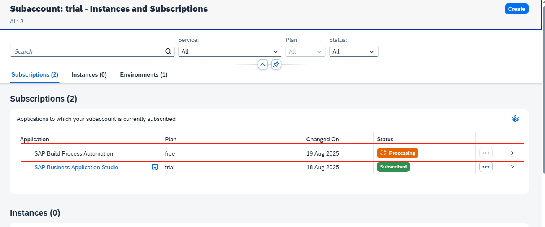
Task: Pin the header with the pin icon
Action: (x=276, y=65)
